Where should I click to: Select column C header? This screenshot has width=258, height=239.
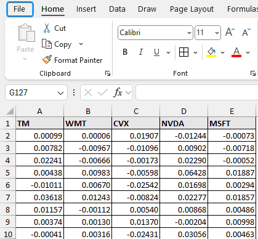[x=136, y=111]
